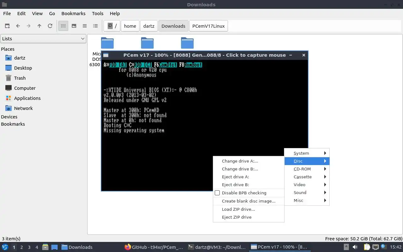Screen dimensions: 403x252
Task: Expand the CD-ROM submenu
Action: [307, 169]
